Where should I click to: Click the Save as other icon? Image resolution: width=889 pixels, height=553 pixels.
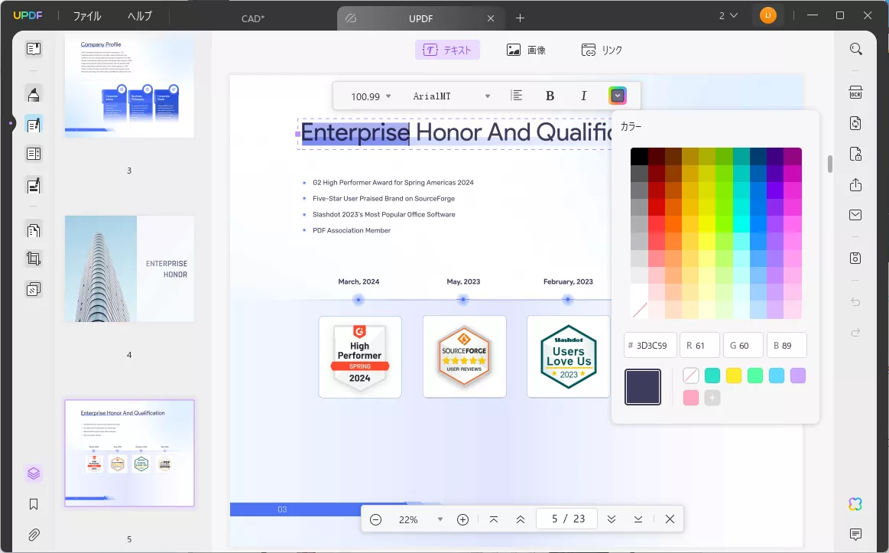point(855,258)
